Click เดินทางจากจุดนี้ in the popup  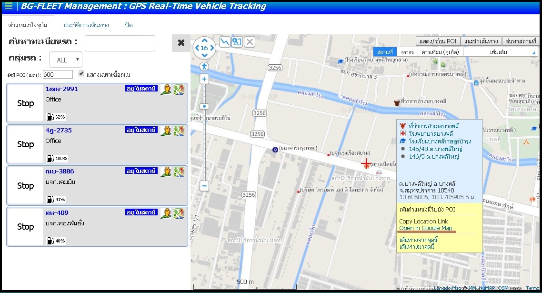pos(419,240)
